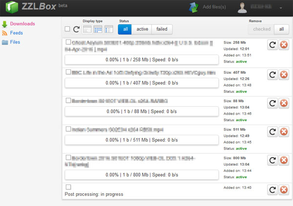Toggle the select-all checkbox in toolbar

tap(67, 29)
